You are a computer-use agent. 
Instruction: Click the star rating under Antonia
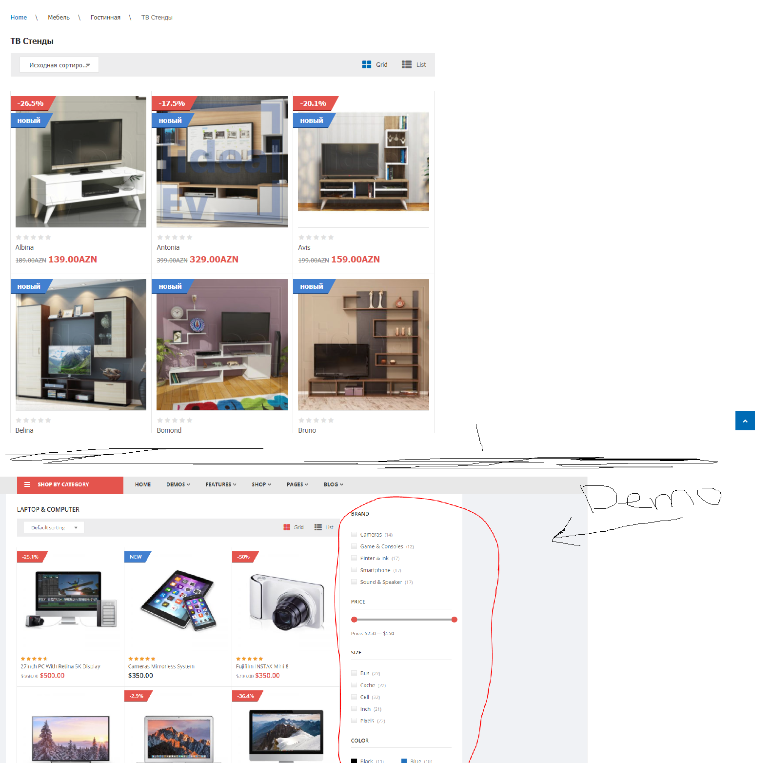click(x=175, y=237)
